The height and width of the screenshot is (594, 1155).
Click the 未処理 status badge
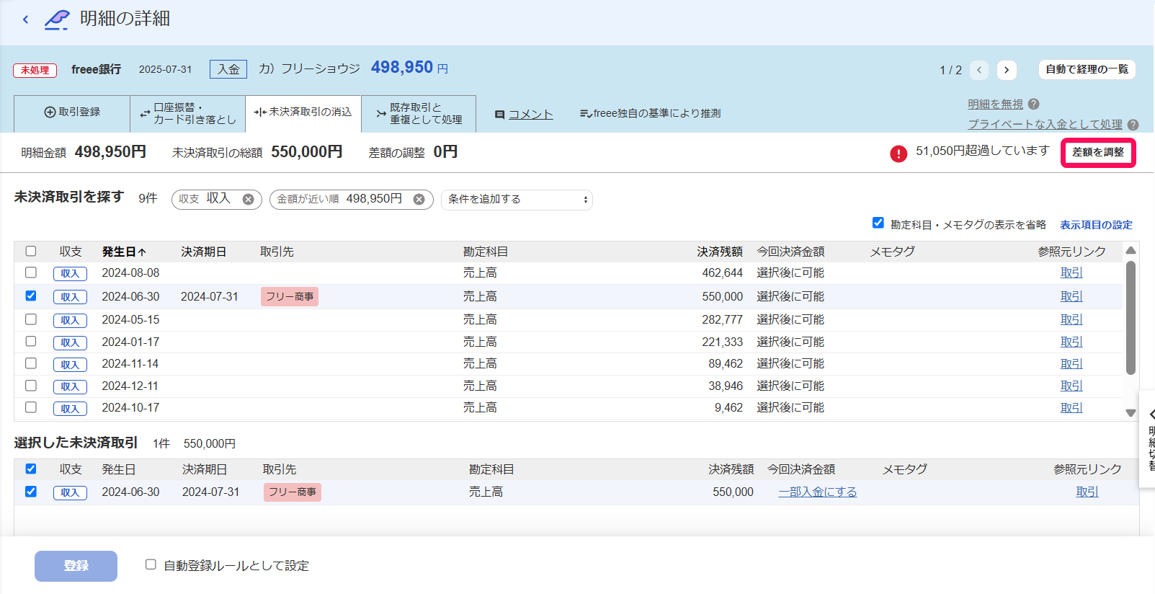(x=35, y=71)
